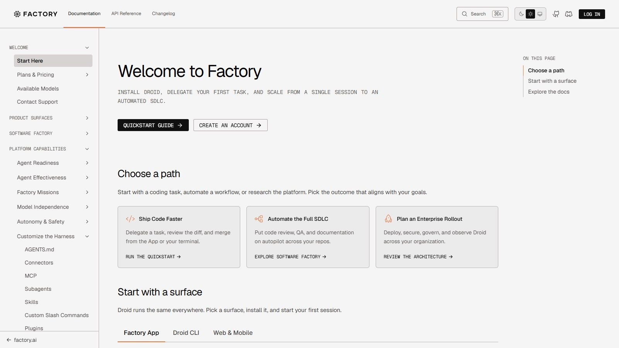Open AGENTS.md sidebar item
Viewport: 619px width, 348px height.
point(39,249)
